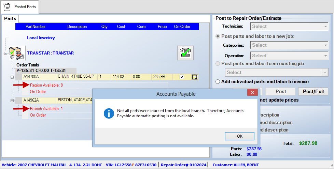Viewport: 334px width, 169px height.
Task: Click the TRANSTAR delivery truck icon
Action: point(17,53)
